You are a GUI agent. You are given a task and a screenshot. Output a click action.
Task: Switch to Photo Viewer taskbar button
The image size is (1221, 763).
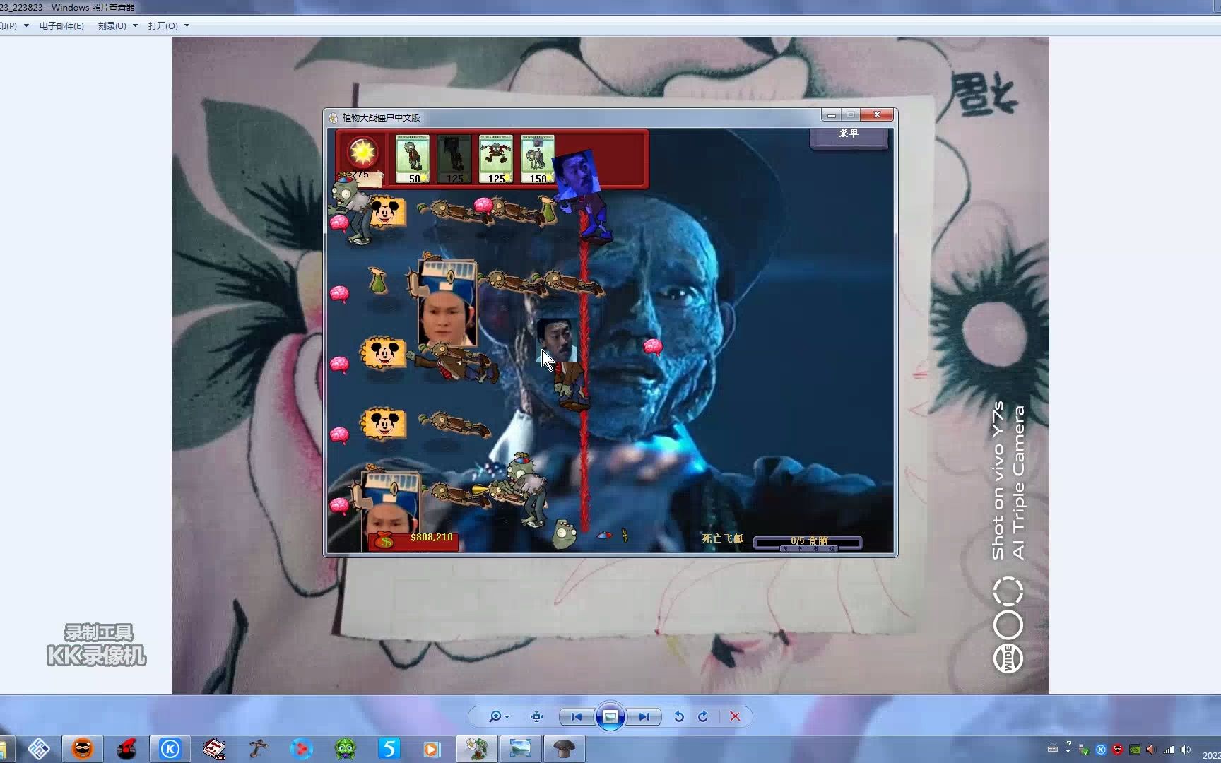pyautogui.click(x=521, y=749)
